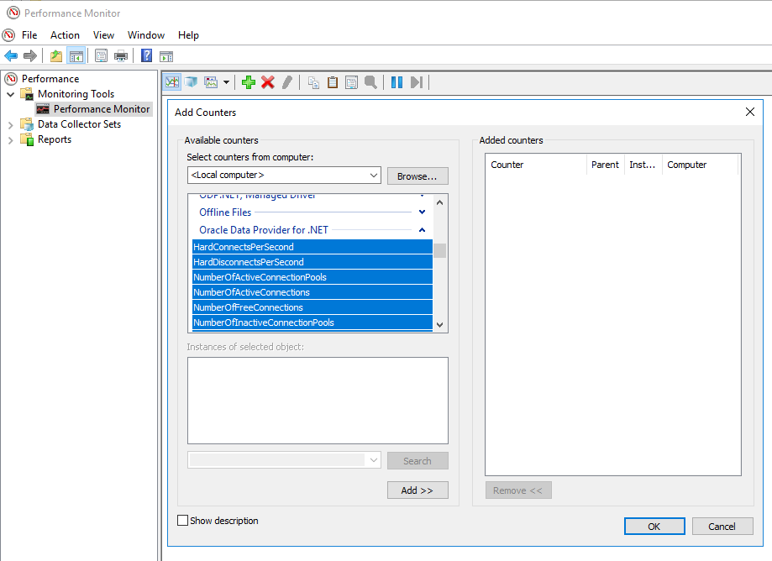Open the Window menu
Viewport: 772px width, 561px height.
coord(145,35)
